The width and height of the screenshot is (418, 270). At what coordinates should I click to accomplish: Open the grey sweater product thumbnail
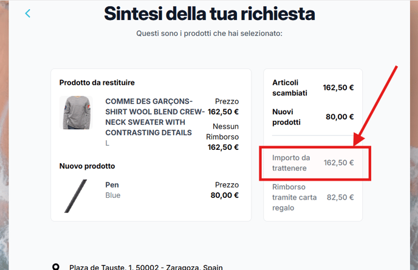76,113
